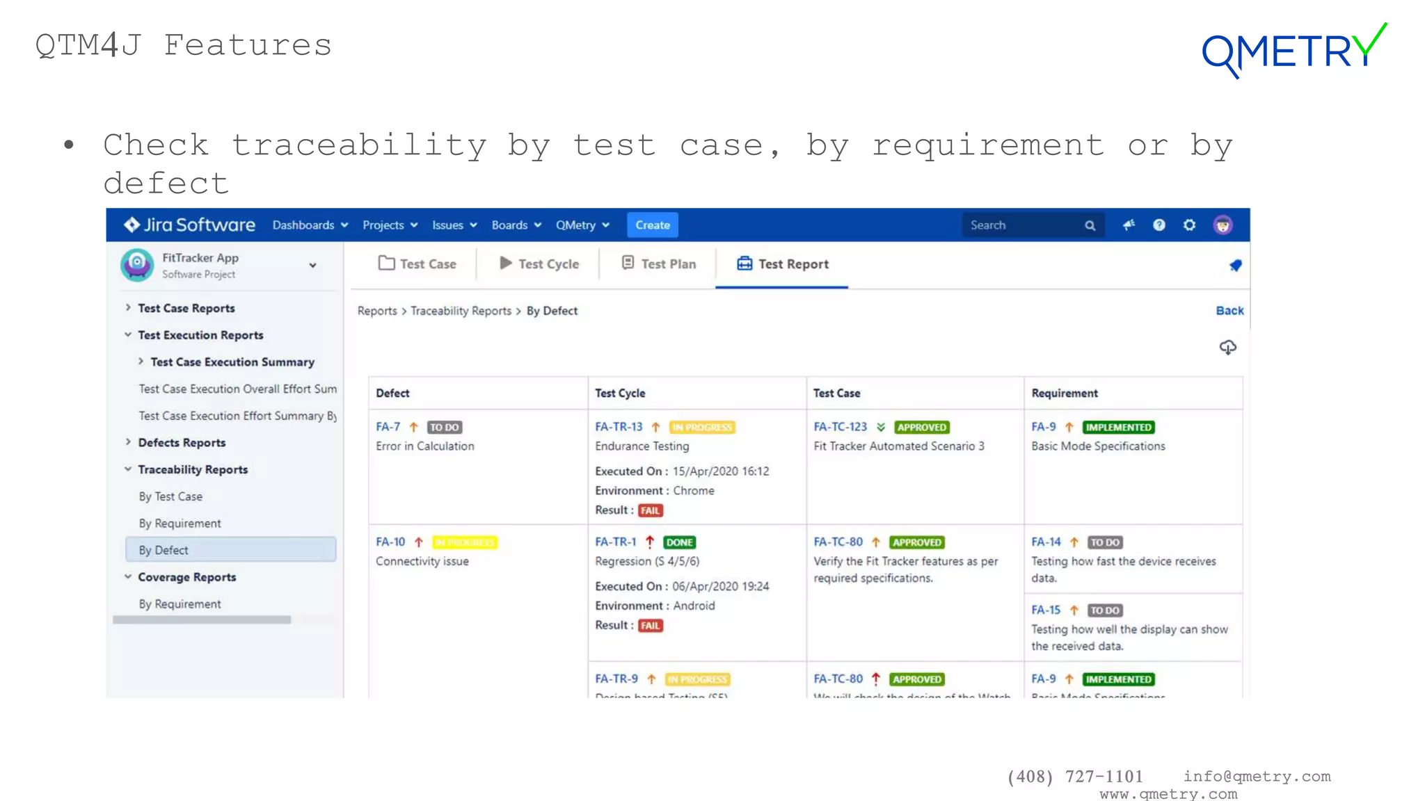Switch to the Test Cycle tab
The image size is (1425, 801).
tap(539, 264)
